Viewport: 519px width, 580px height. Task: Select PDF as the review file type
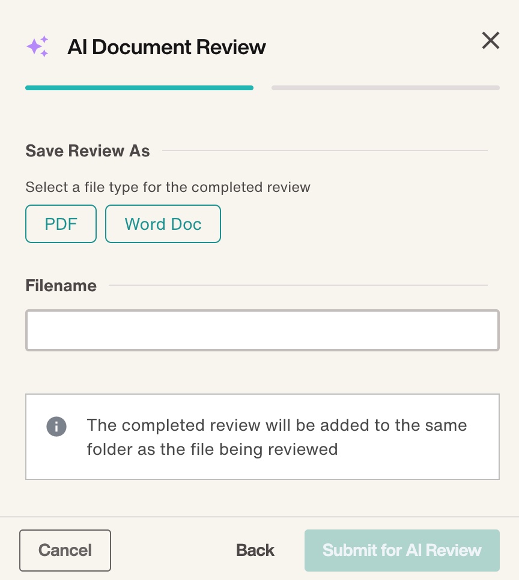(61, 224)
